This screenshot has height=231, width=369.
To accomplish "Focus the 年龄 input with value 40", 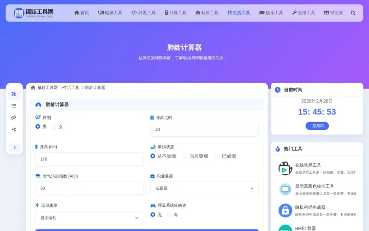I will pos(204,130).
